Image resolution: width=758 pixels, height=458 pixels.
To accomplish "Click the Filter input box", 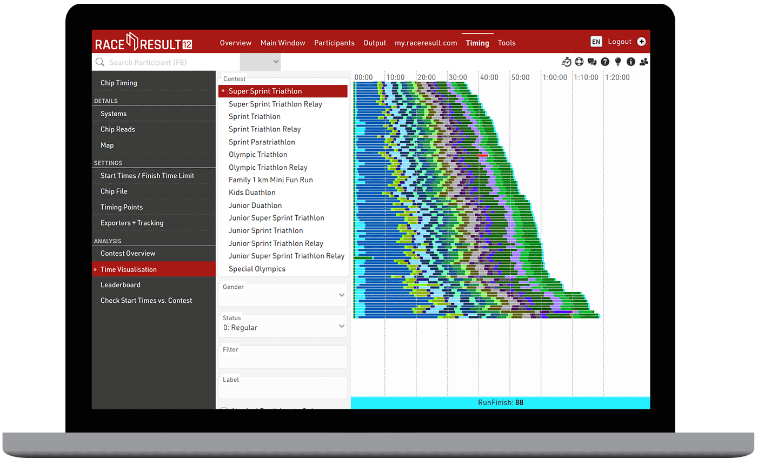I will coord(283,357).
